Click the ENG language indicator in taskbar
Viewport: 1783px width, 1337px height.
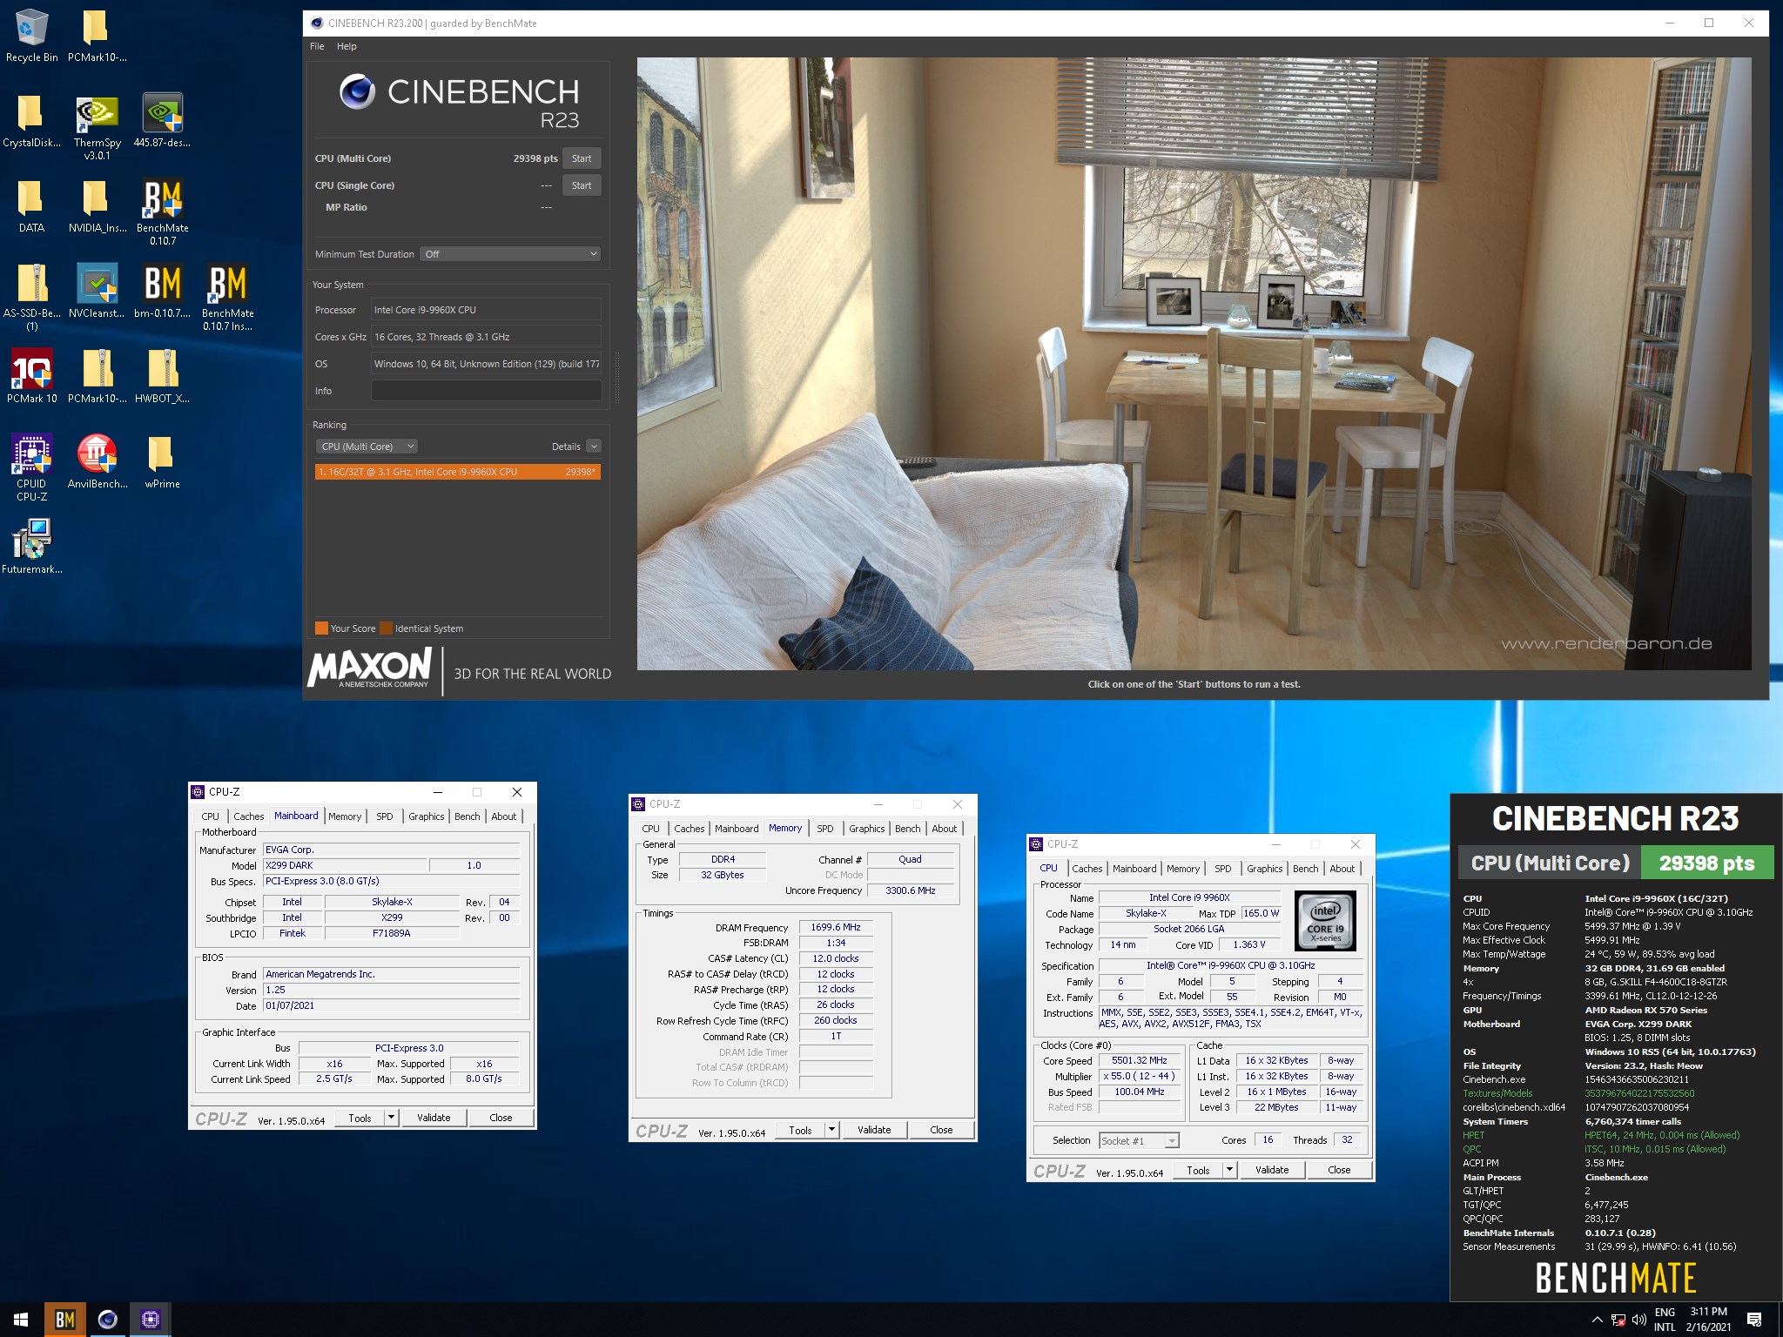(1665, 1313)
